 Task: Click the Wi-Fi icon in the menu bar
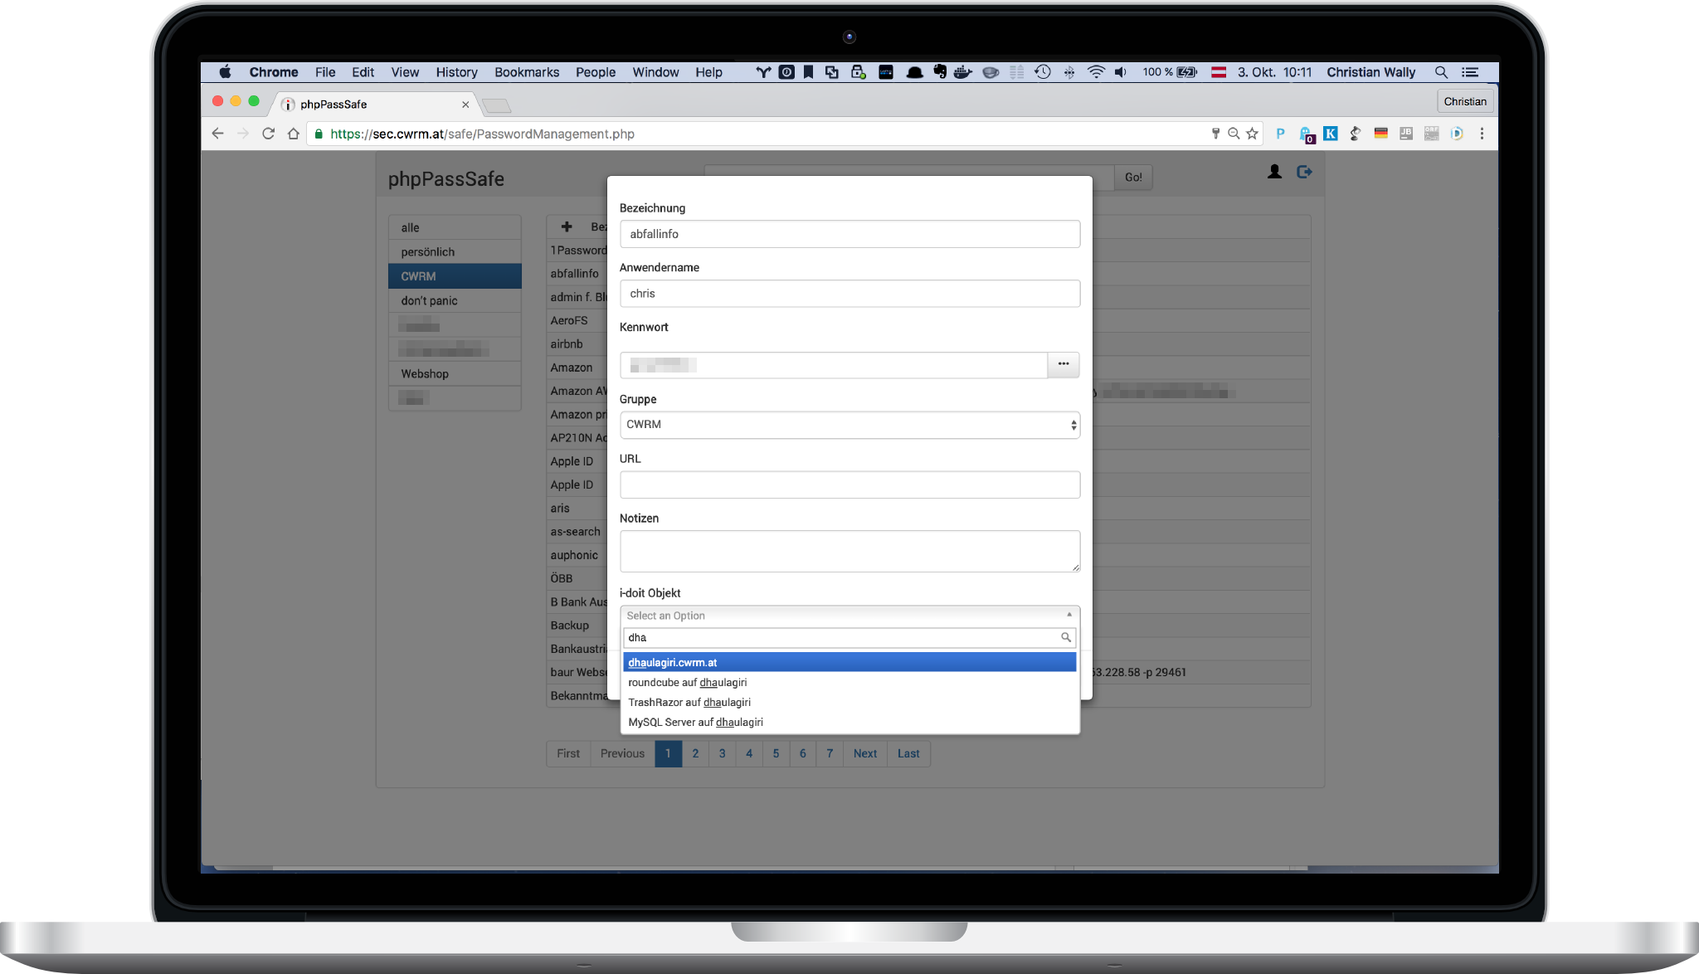point(1096,72)
